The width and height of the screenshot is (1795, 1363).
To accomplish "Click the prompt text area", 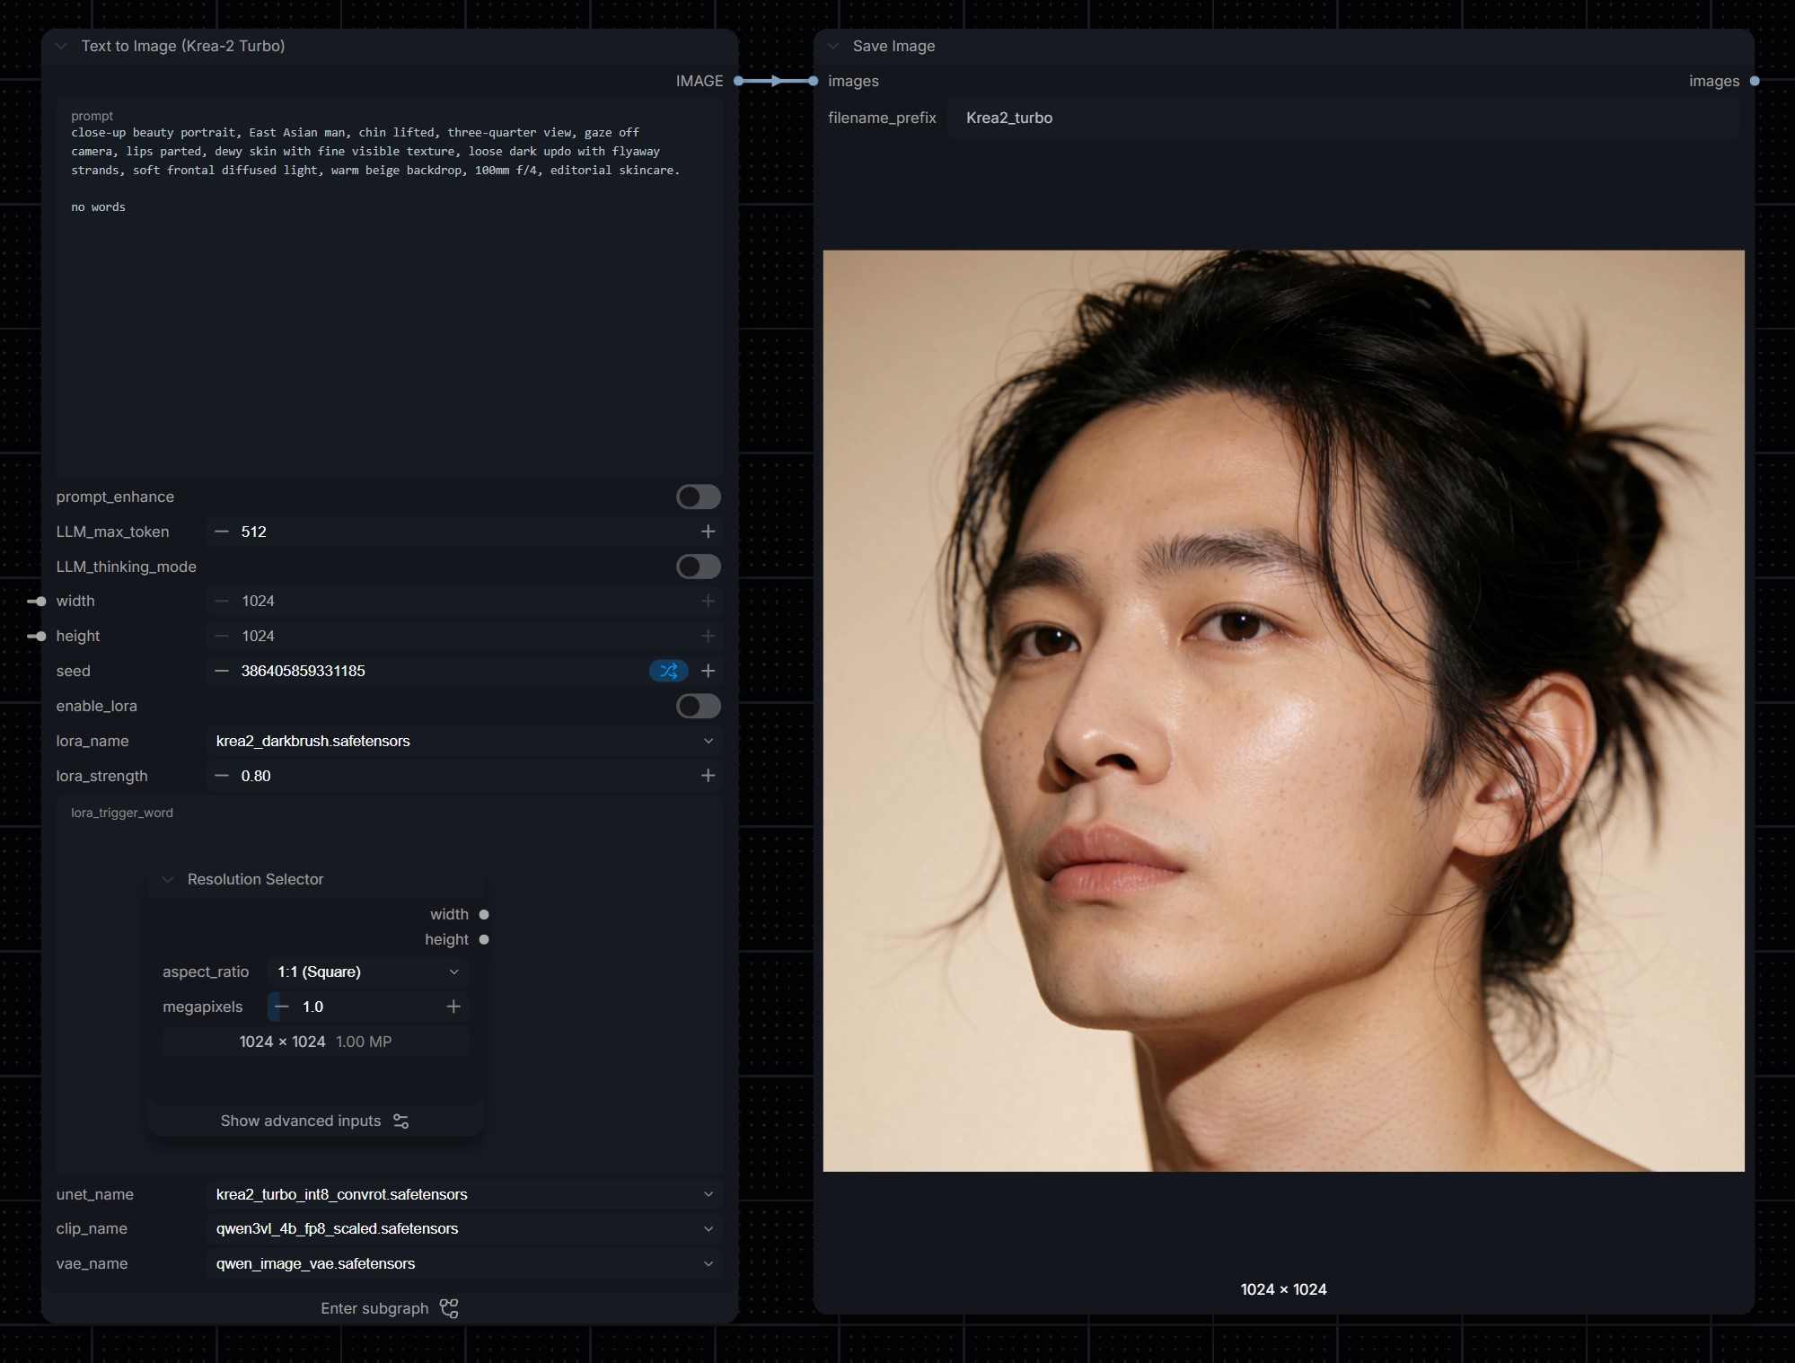I will [x=390, y=287].
